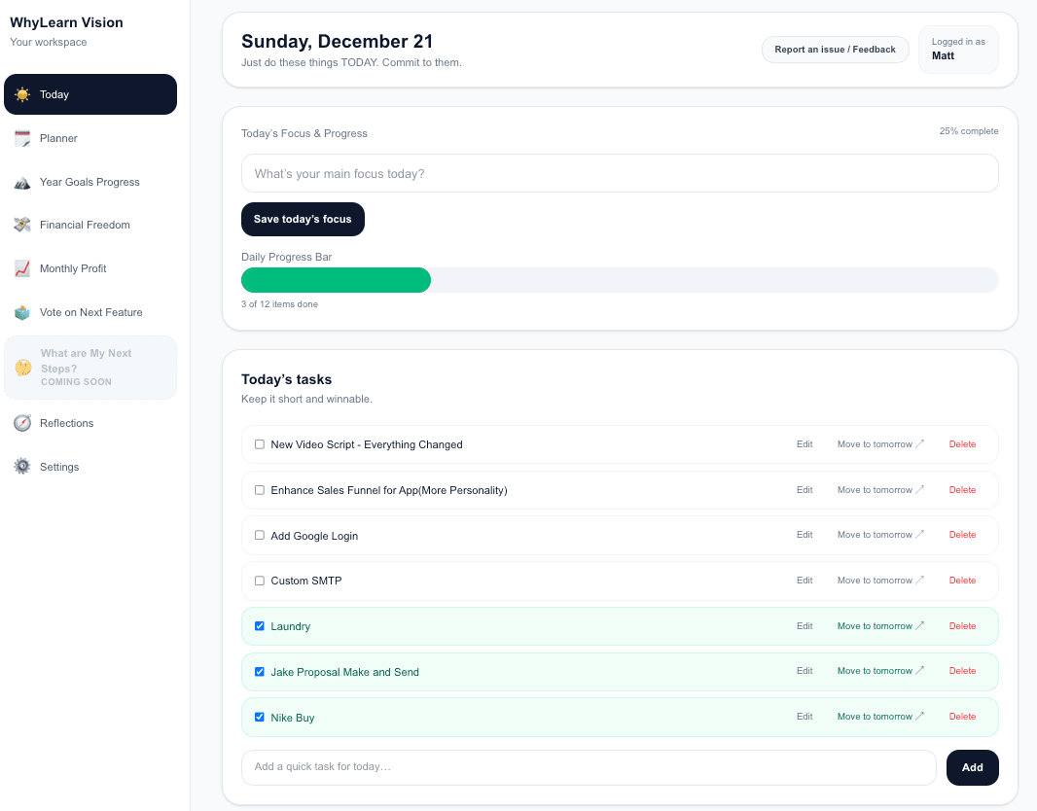Click the Year Goals Progress mountain icon
Screen dimensions: 1037x811
coord(21,181)
